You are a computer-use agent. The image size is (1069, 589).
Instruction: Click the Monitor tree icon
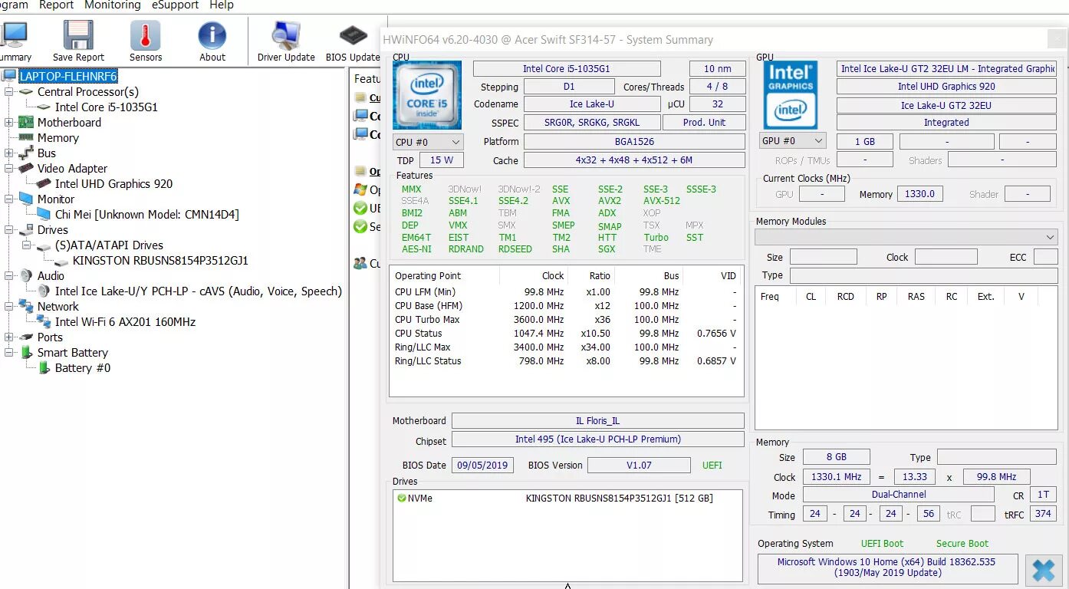click(x=26, y=199)
